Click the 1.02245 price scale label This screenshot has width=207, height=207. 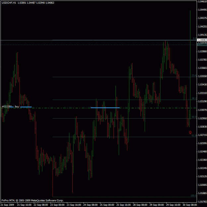pos(202,168)
